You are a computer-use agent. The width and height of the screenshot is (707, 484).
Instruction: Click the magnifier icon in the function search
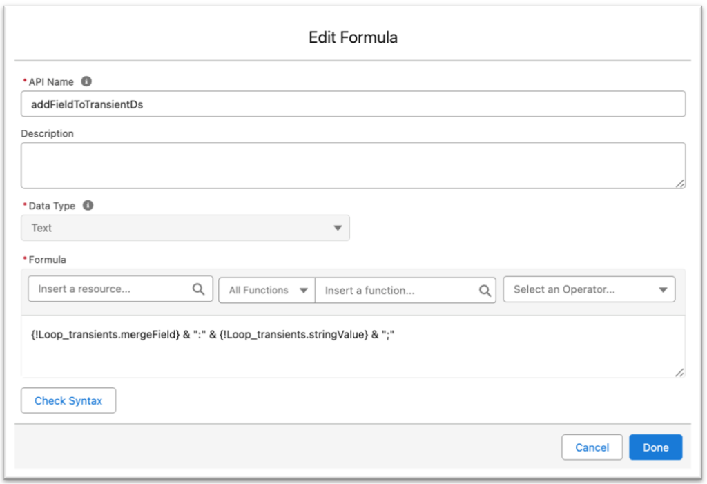[485, 291]
